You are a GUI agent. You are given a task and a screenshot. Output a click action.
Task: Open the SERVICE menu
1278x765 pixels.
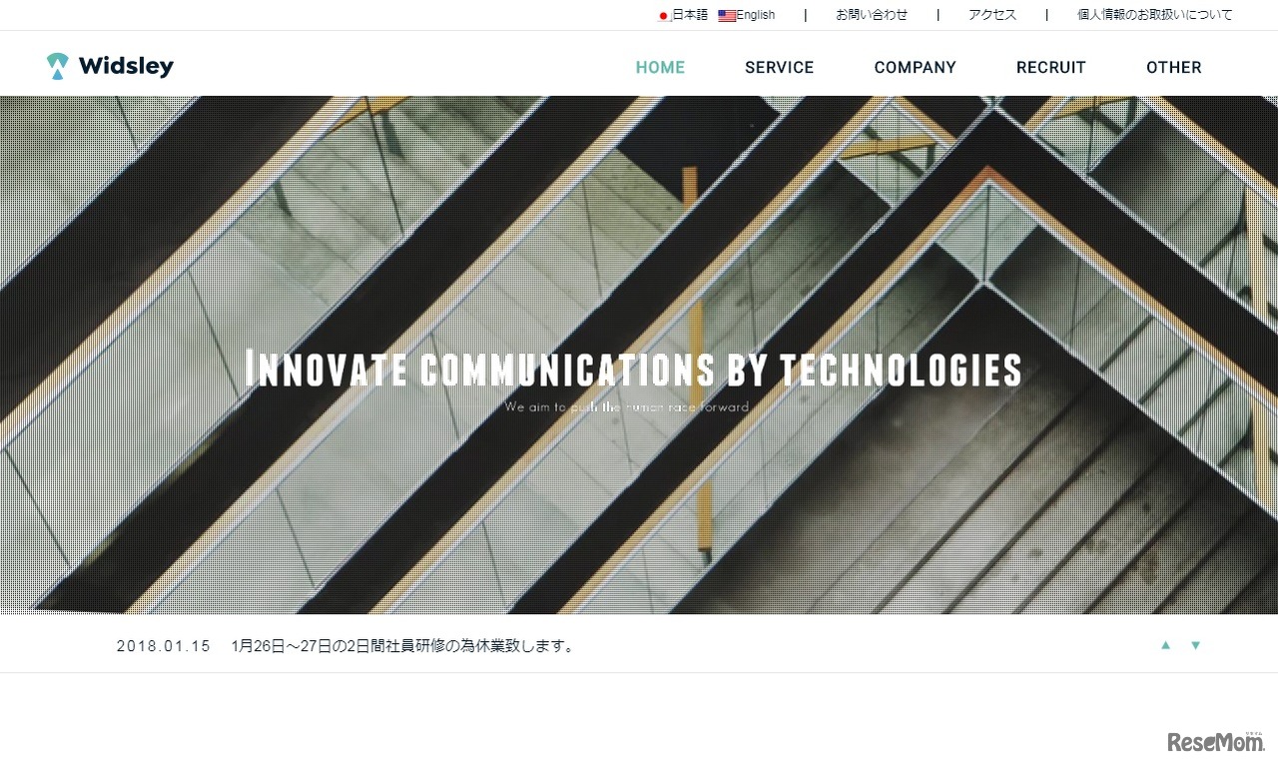coord(780,67)
